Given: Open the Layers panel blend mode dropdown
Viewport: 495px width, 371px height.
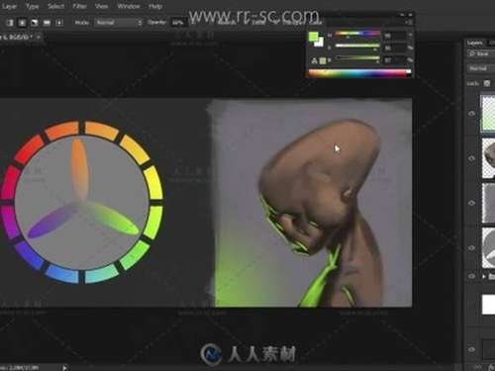Looking at the screenshot, I should [x=481, y=68].
